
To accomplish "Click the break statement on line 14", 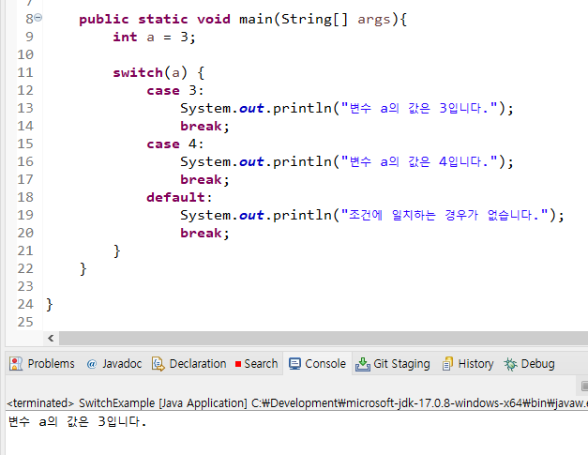I will (x=204, y=126).
